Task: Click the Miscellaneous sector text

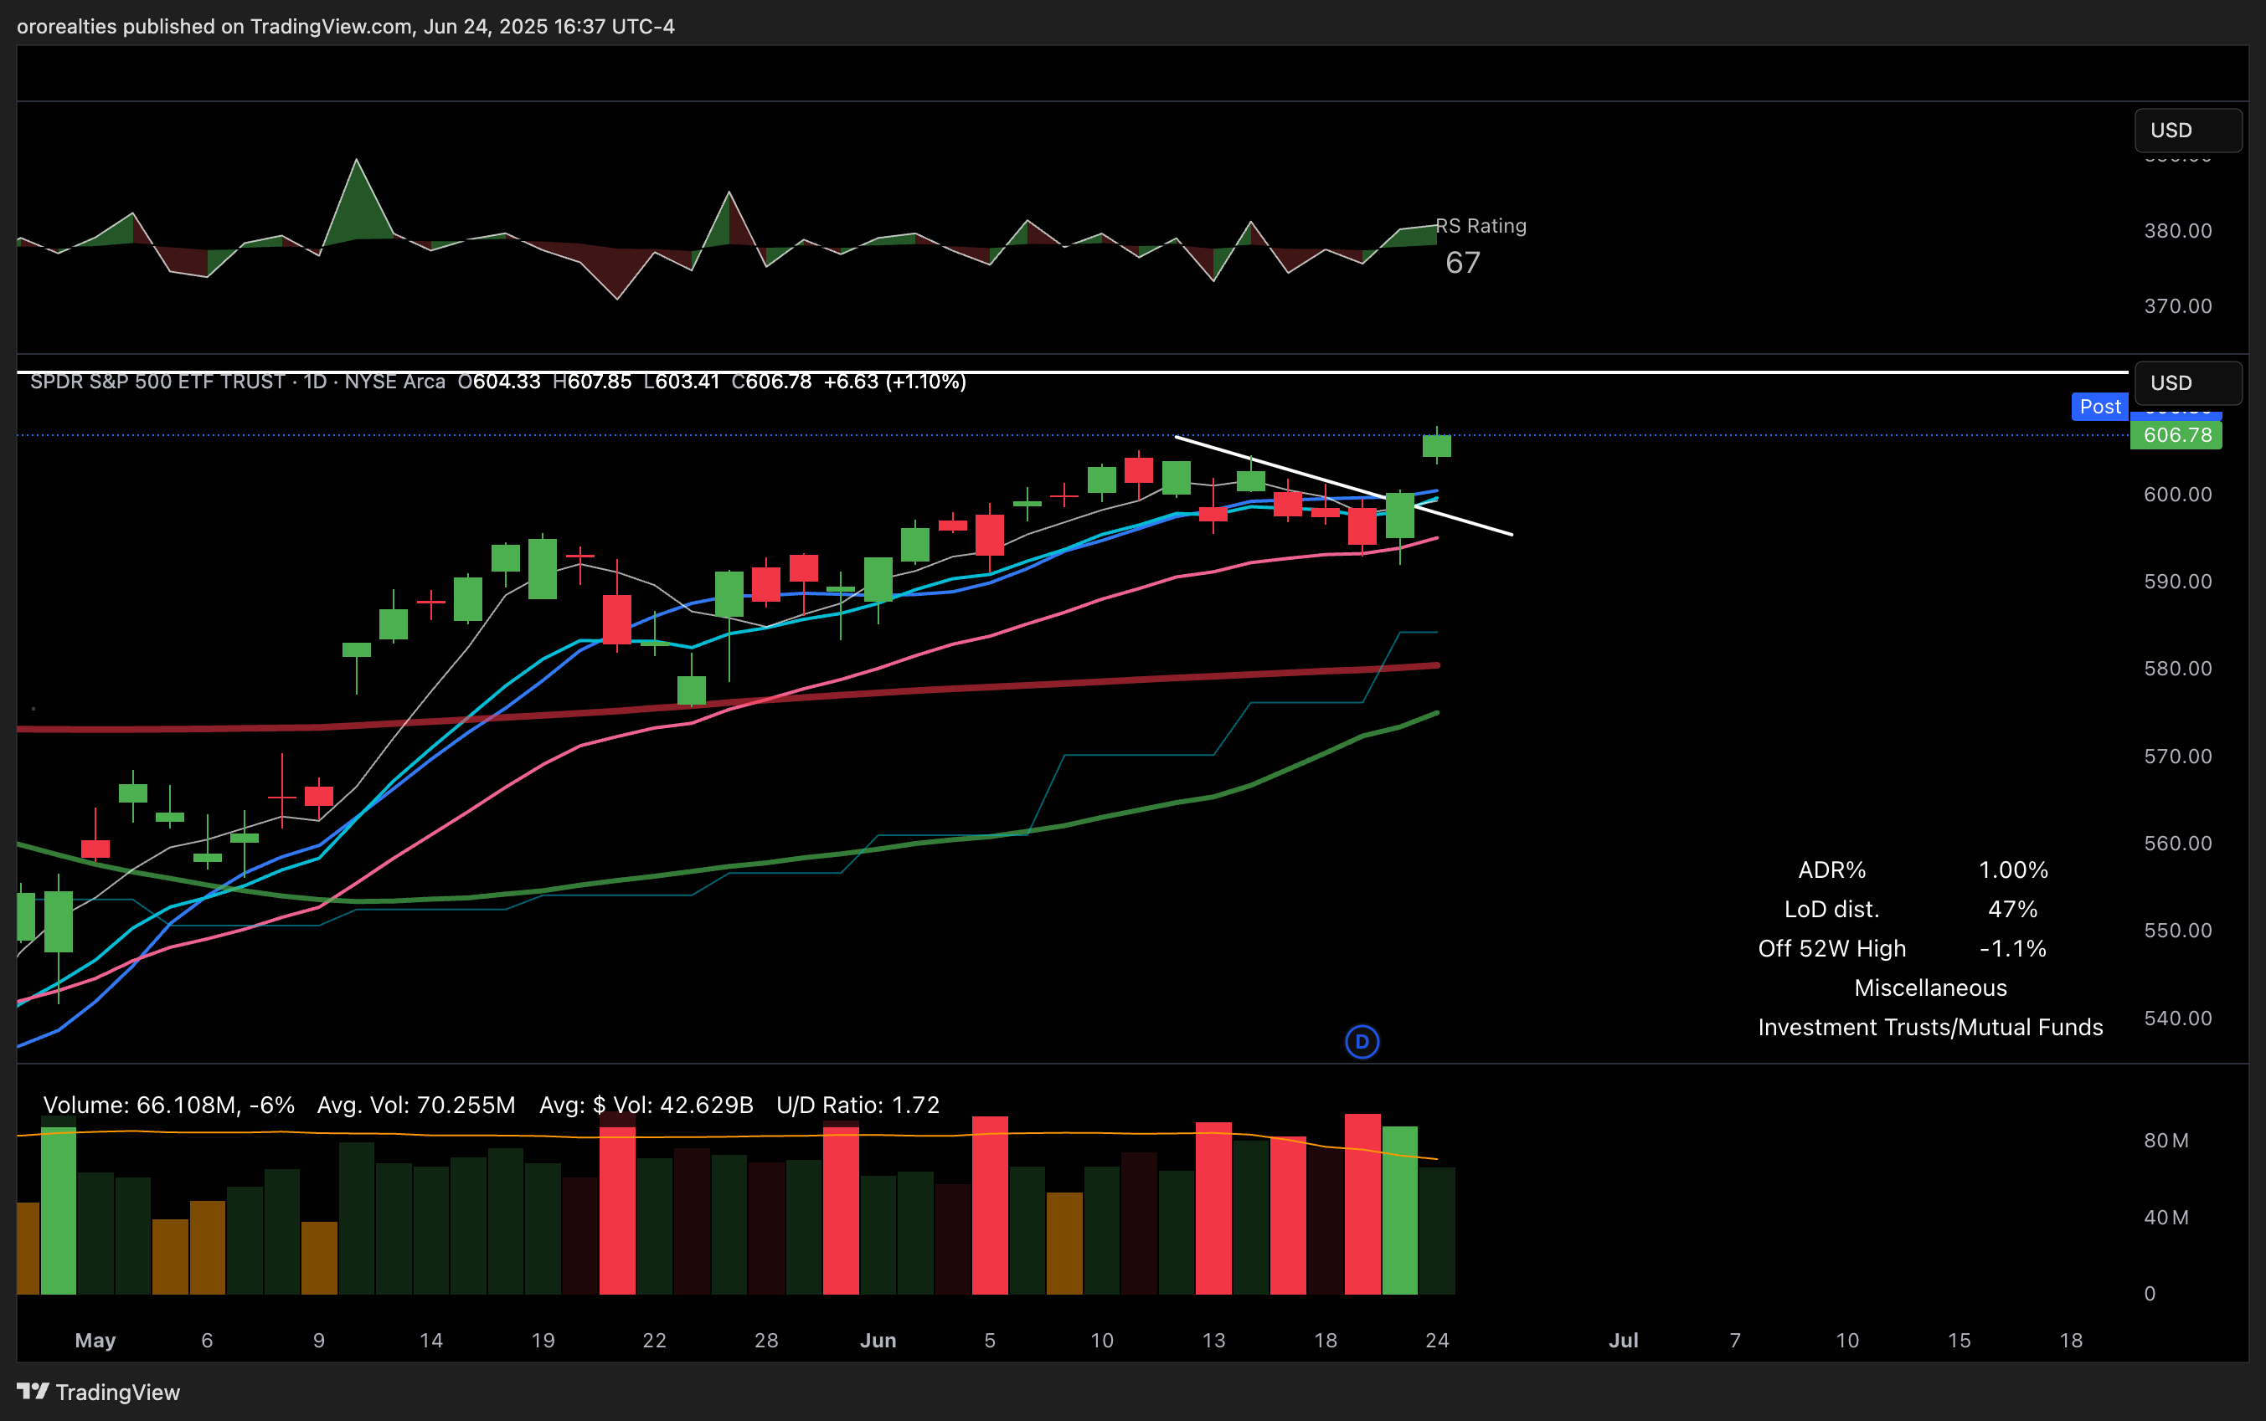Action: click(1930, 988)
